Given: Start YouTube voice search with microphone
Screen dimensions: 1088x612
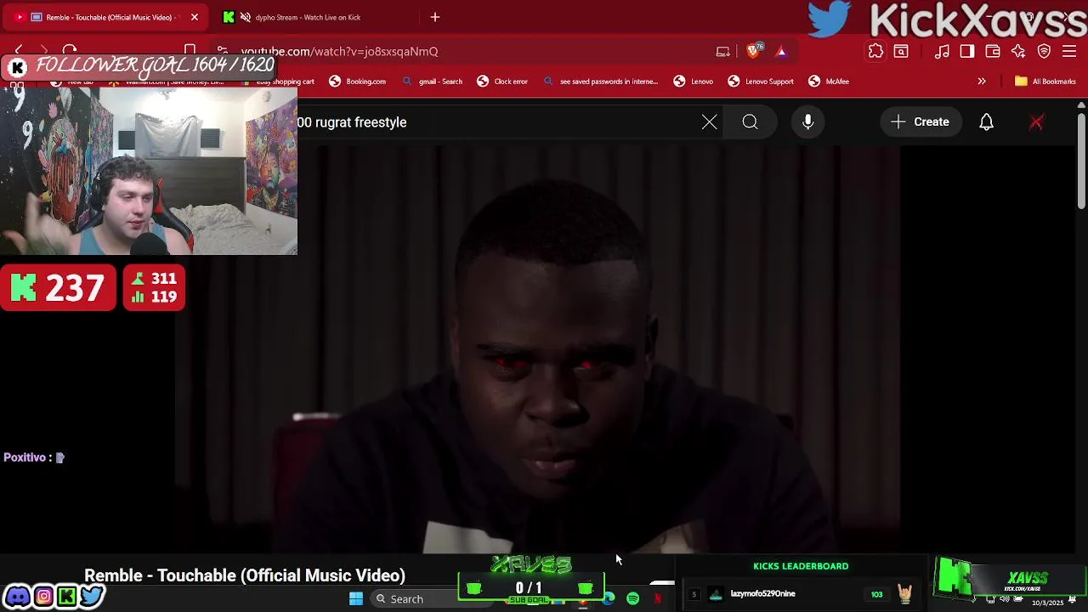Looking at the screenshot, I should pyautogui.click(x=808, y=122).
